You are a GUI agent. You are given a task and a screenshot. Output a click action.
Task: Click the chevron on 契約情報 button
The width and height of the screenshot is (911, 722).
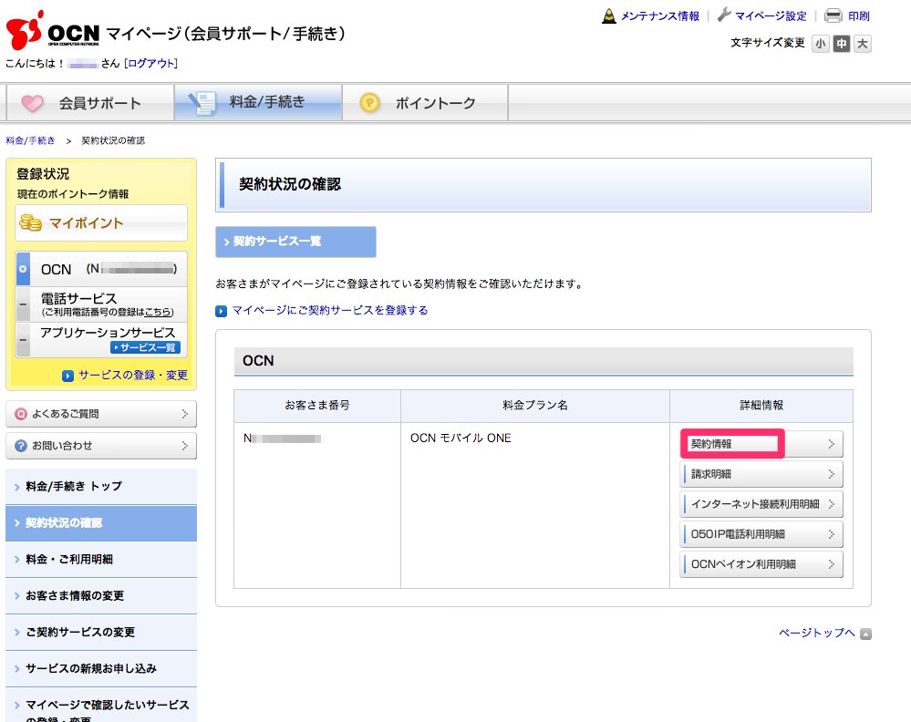(x=832, y=444)
